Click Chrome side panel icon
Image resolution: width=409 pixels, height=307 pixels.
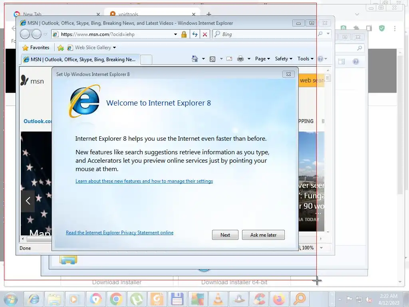(369, 28)
